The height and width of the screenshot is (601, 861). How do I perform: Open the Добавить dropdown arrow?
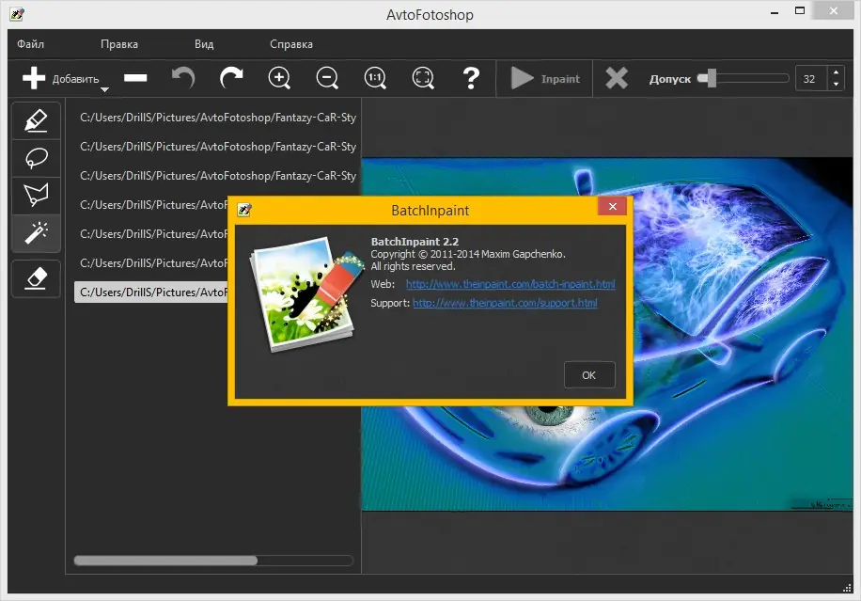coord(104,89)
